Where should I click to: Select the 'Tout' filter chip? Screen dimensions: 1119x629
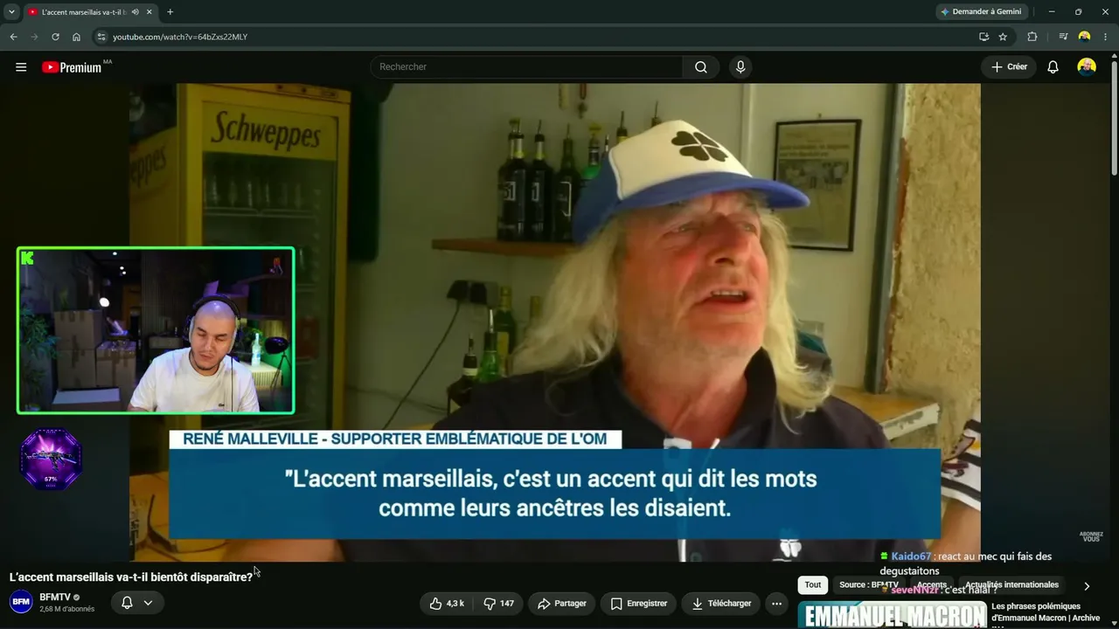pos(813,585)
